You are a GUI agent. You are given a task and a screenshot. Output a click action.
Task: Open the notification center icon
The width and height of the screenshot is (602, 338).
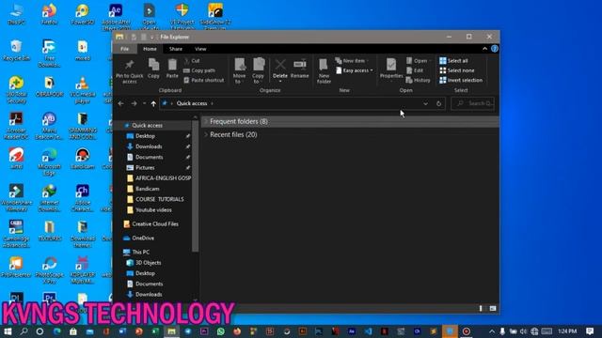590,331
